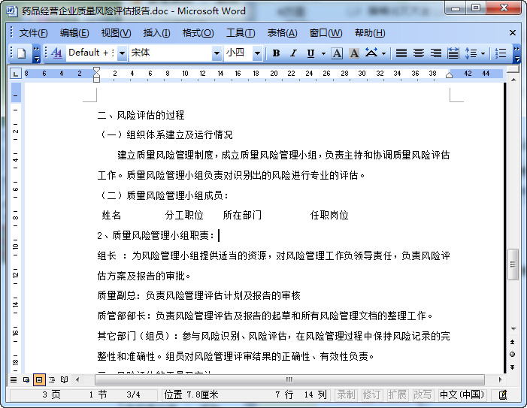Open font name dropdown 宋体
527x408 pixels.
point(217,53)
